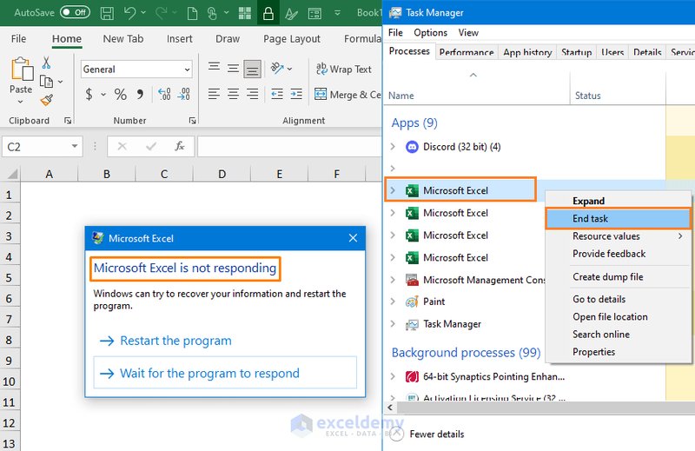Switch to Page Layout ribbon tab
The height and width of the screenshot is (451, 695).
pyautogui.click(x=292, y=39)
